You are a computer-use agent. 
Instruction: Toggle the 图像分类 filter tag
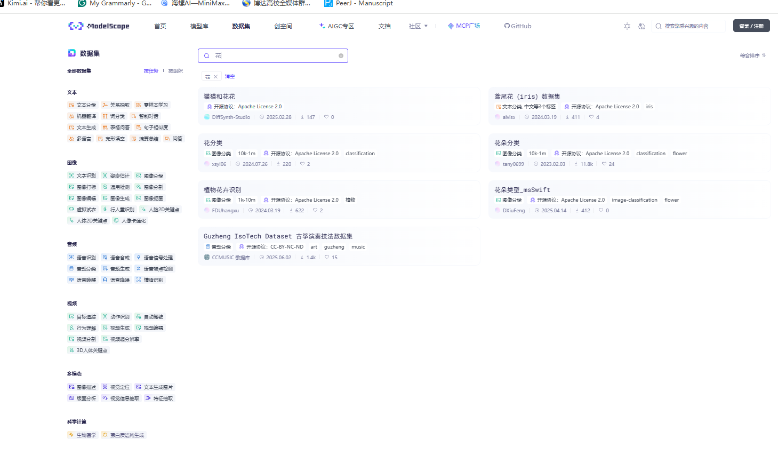[149, 175]
